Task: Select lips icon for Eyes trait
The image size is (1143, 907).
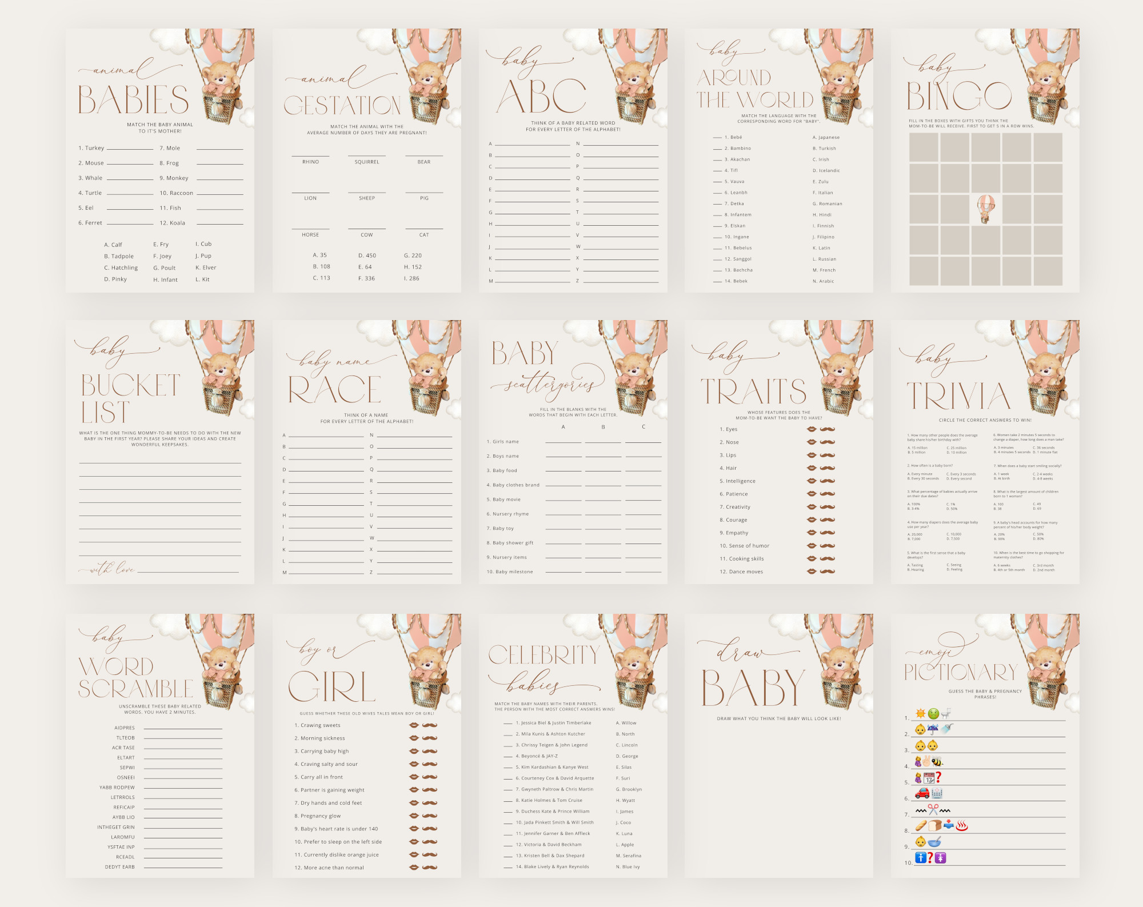Action: click(x=811, y=429)
